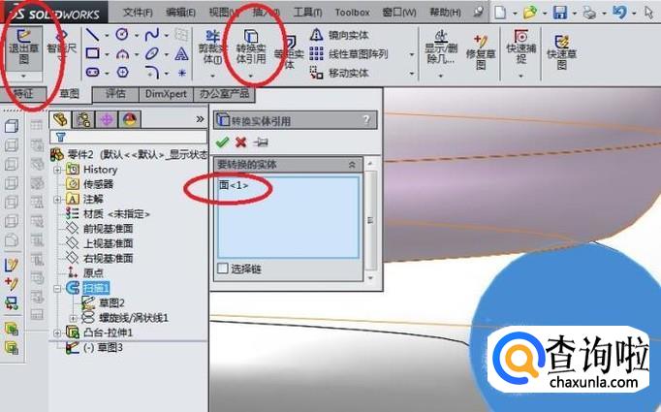Open the 编辑(E) menu
This screenshot has width=661, height=412.
click(x=181, y=13)
